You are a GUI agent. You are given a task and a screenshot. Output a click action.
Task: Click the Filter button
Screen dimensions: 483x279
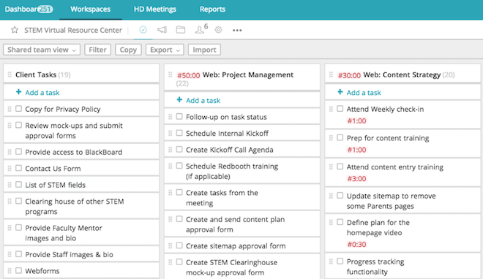coord(97,50)
